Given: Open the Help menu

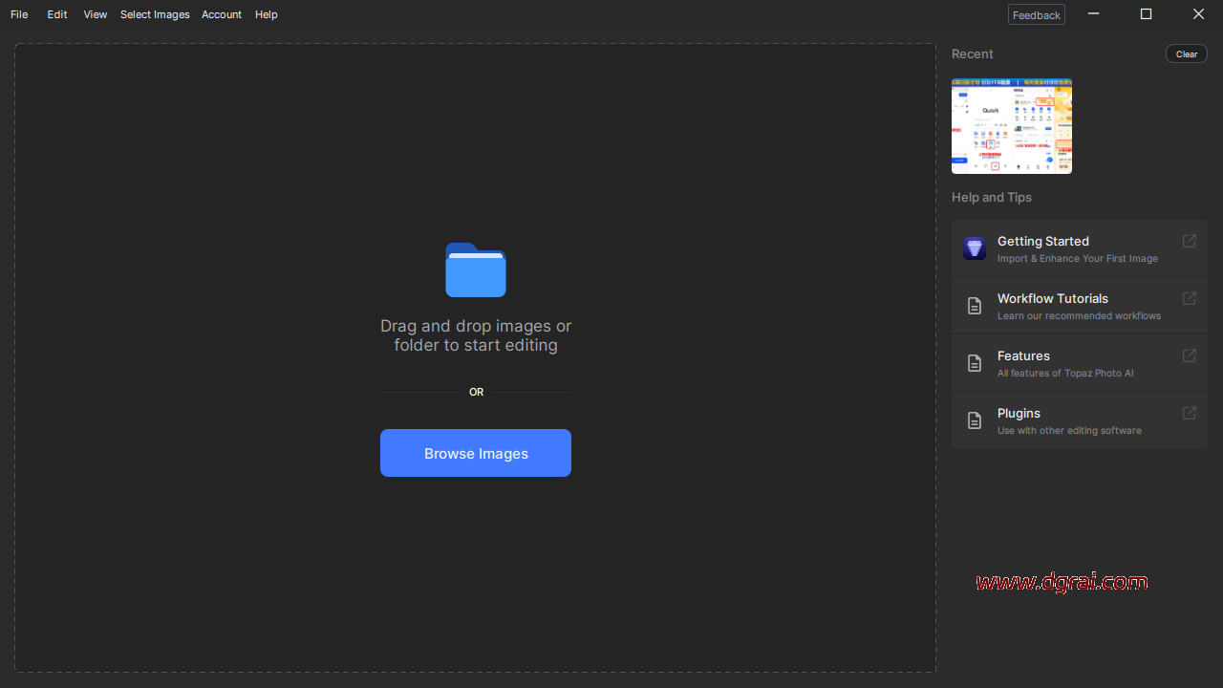Looking at the screenshot, I should click(x=267, y=14).
